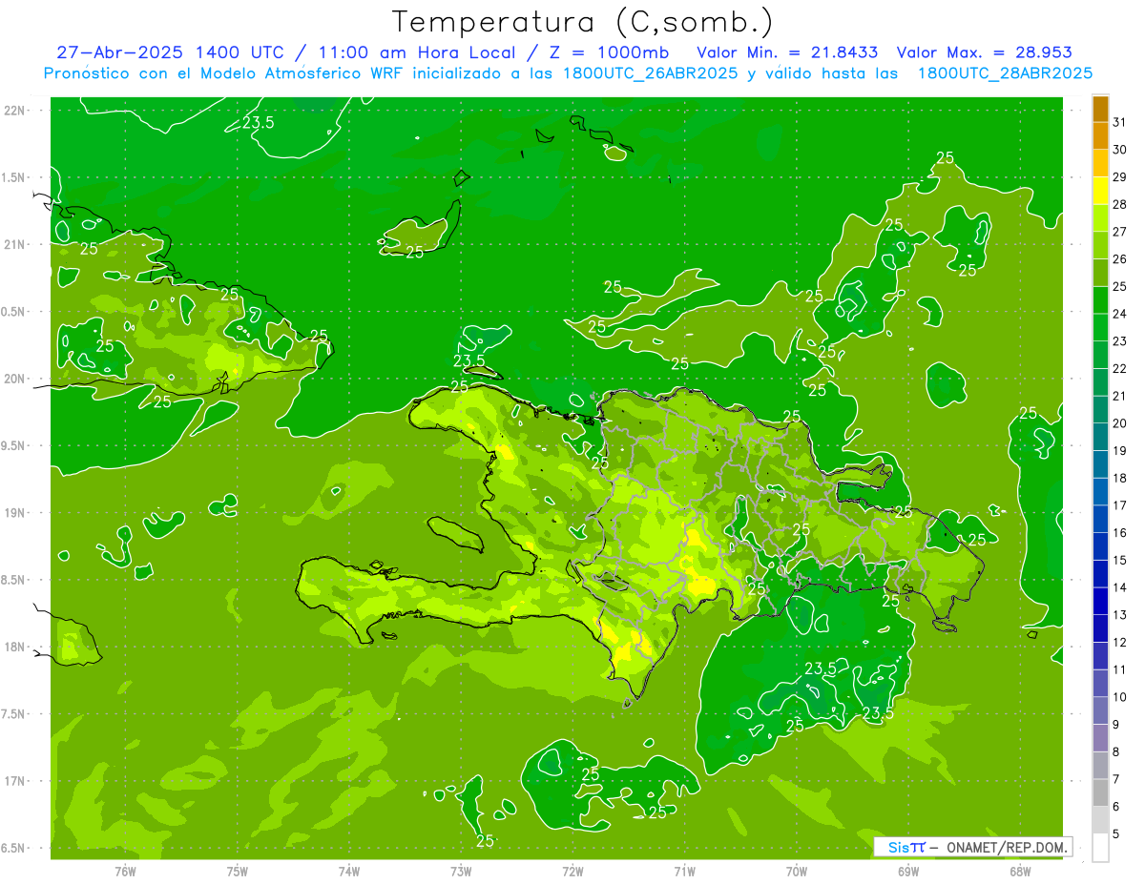Click the legend value '18'

[1120, 478]
